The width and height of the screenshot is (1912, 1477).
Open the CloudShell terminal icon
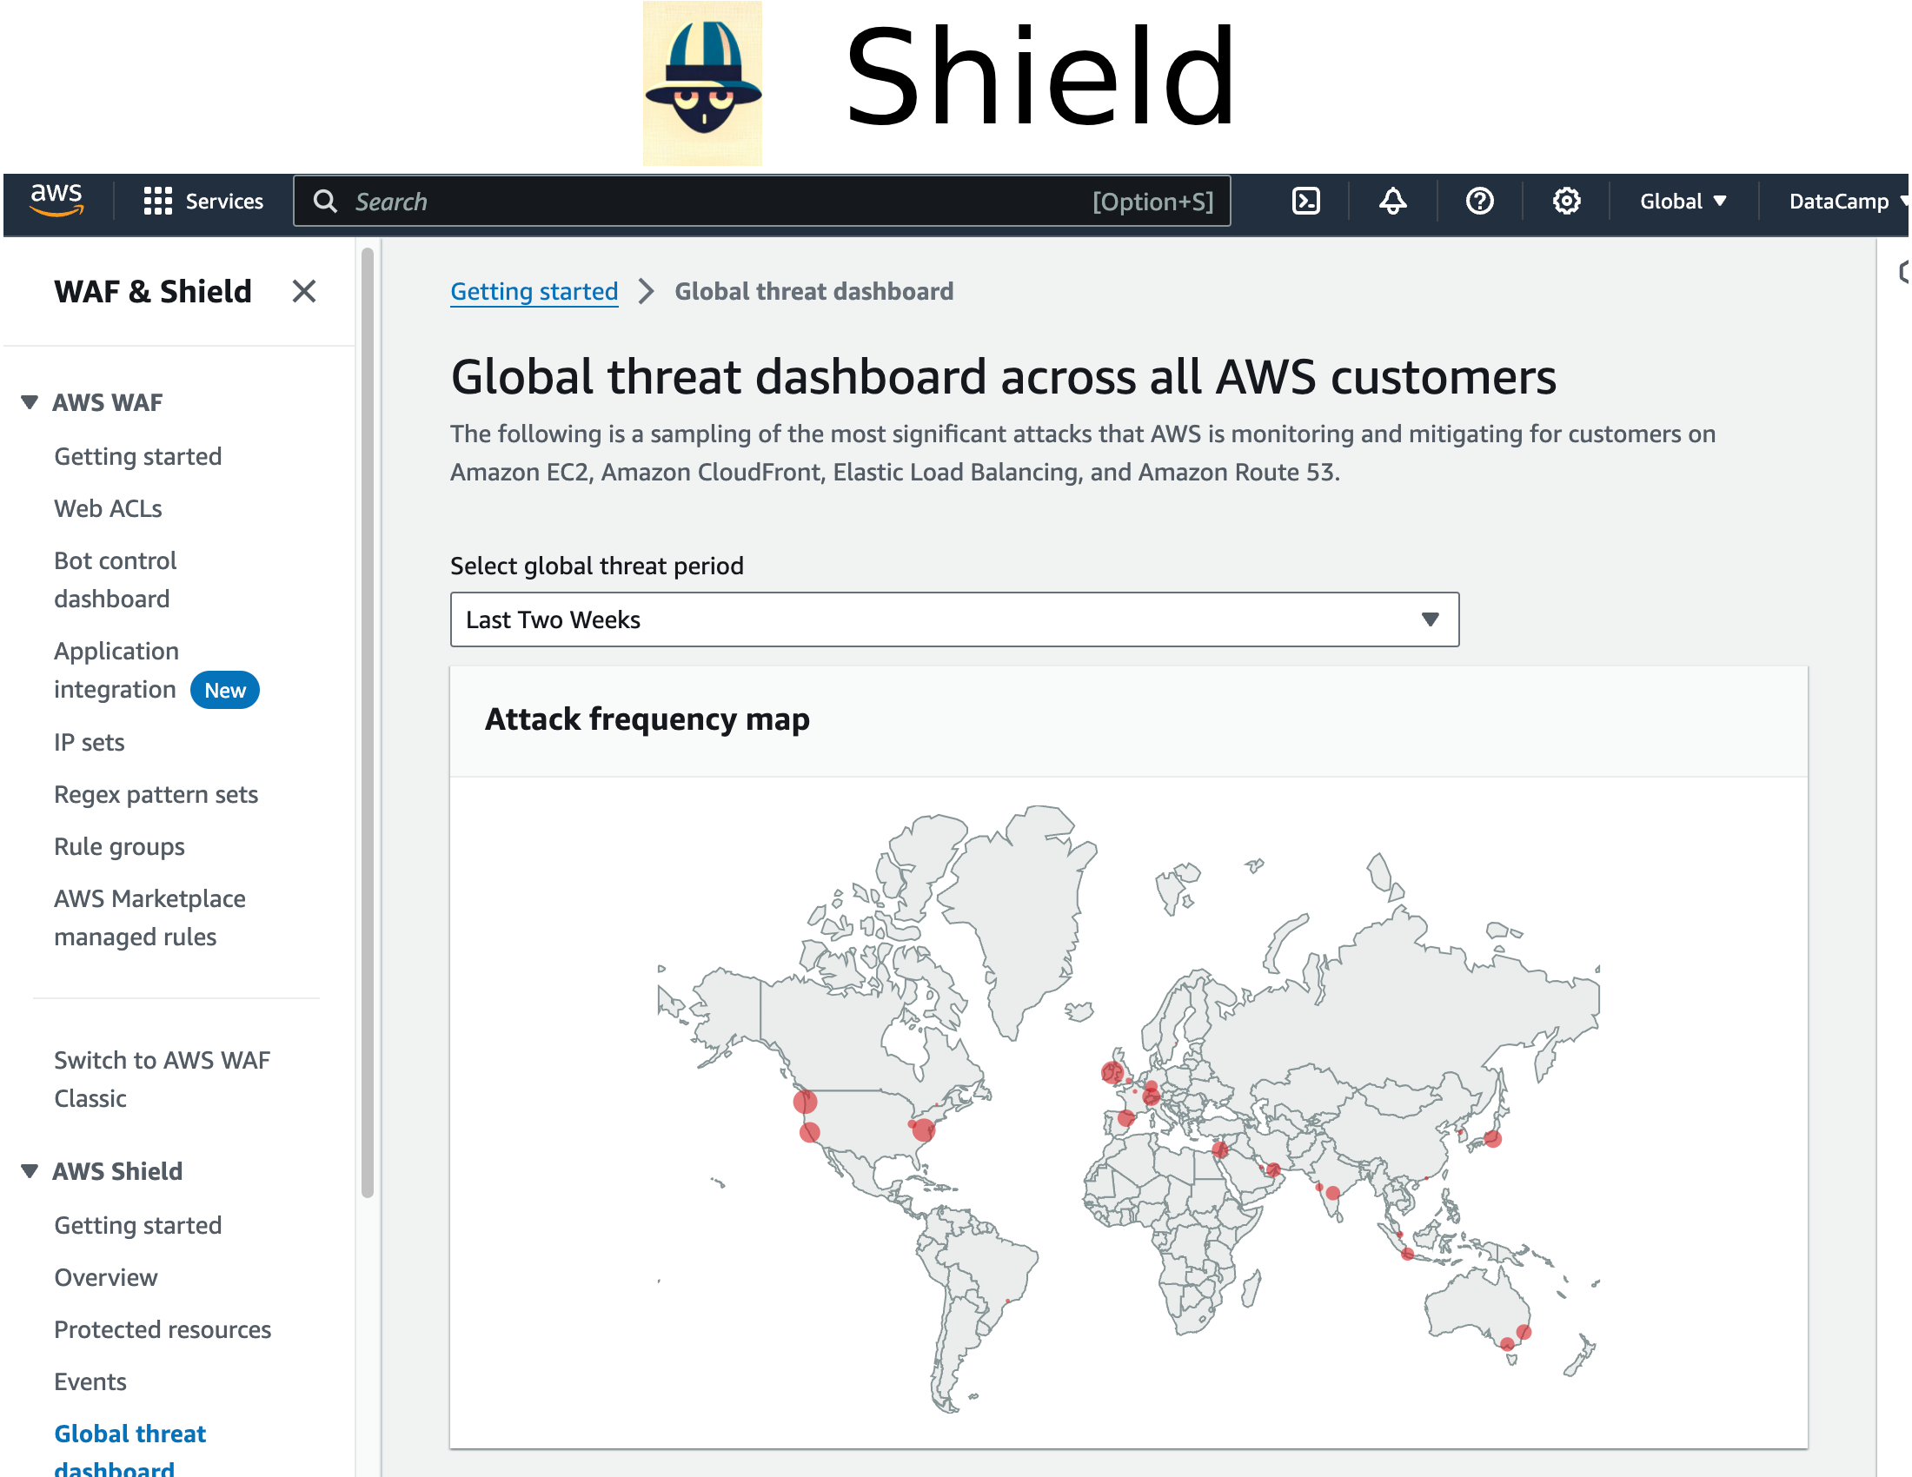(1305, 202)
